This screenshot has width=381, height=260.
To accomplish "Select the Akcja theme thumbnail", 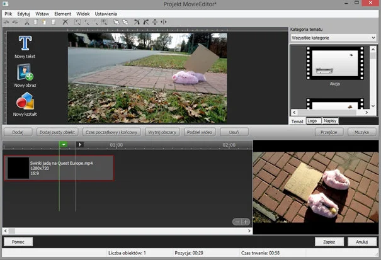I will point(335,64).
